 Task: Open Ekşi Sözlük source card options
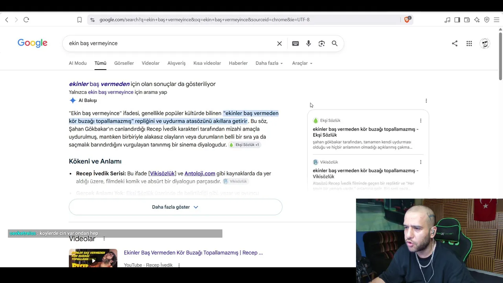coord(420,121)
